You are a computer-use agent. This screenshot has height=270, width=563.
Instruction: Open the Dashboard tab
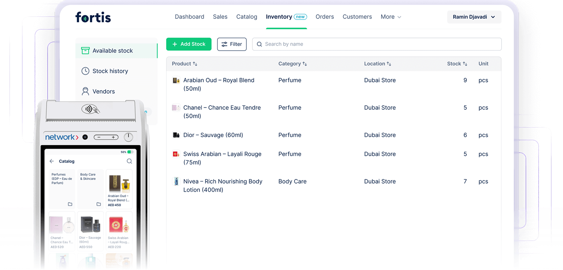[x=189, y=17]
